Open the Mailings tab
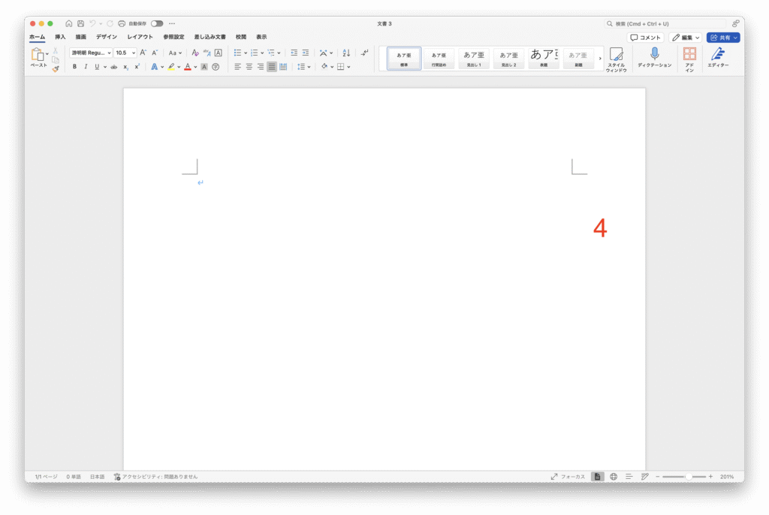This screenshot has width=769, height=515. coord(210,37)
